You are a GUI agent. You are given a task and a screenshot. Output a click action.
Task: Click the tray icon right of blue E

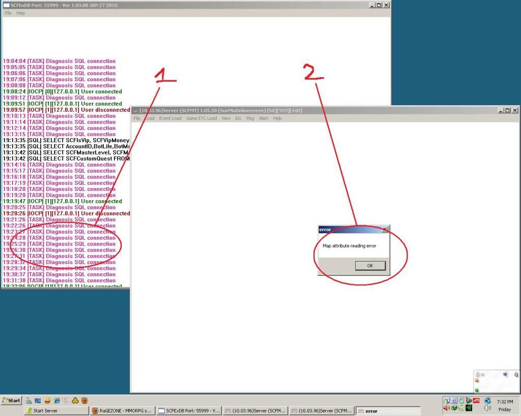tap(461, 401)
